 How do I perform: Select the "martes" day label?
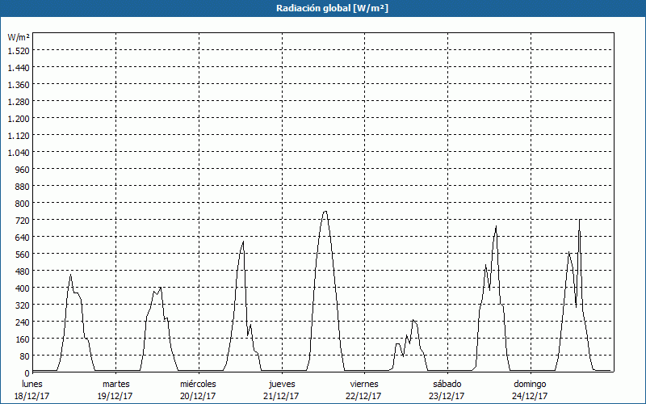point(115,384)
